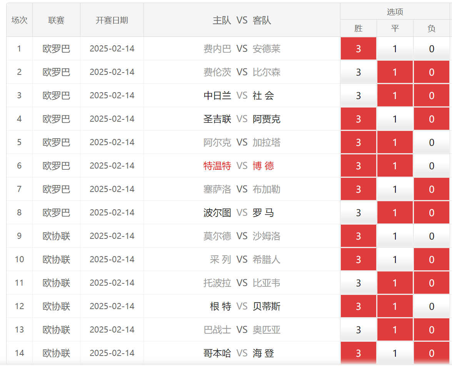452x369 pixels.
Task: Select draw 1 for 圣吉联 match
Action: (x=395, y=119)
